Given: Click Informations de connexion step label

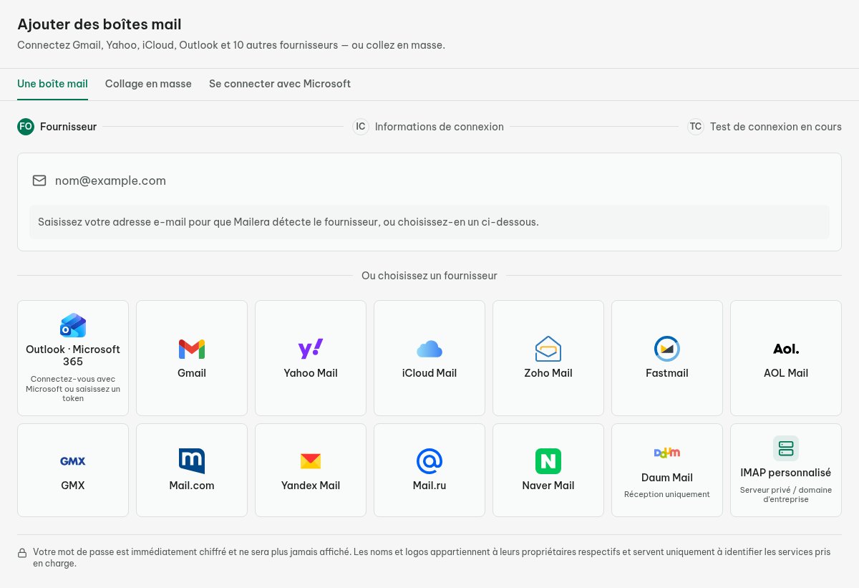Looking at the screenshot, I should [440, 127].
